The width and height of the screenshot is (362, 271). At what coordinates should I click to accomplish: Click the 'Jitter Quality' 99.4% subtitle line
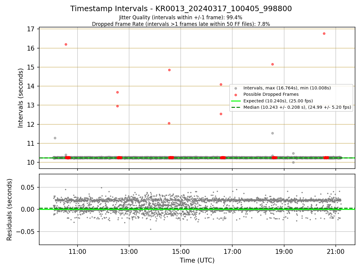[181, 17]
